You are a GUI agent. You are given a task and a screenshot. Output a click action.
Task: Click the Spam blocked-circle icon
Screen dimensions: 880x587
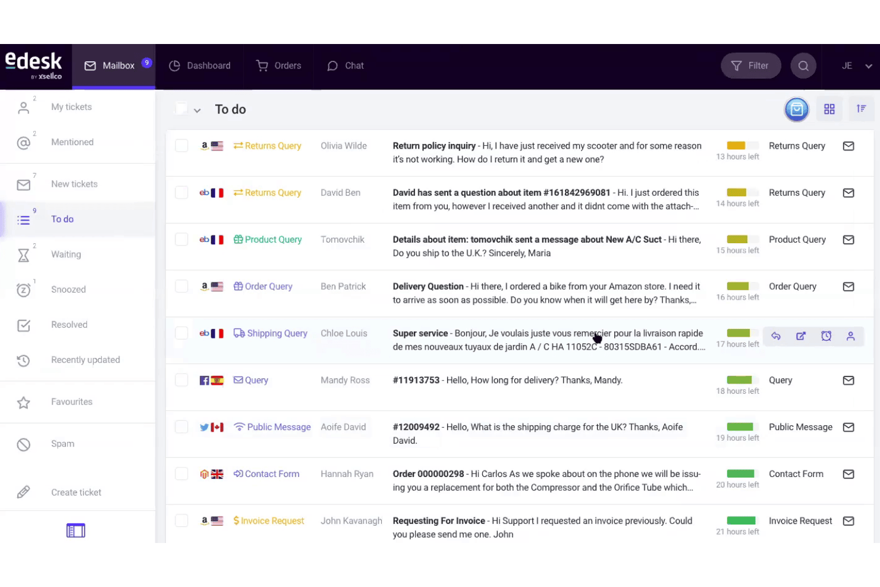click(24, 445)
